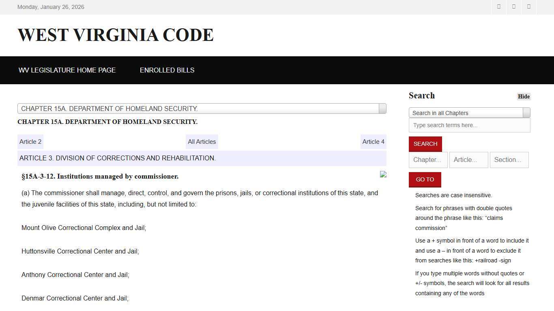This screenshot has height=311, width=554.
Task: Select ENROLLED BILLS from the navigation bar
Action: 167,70
